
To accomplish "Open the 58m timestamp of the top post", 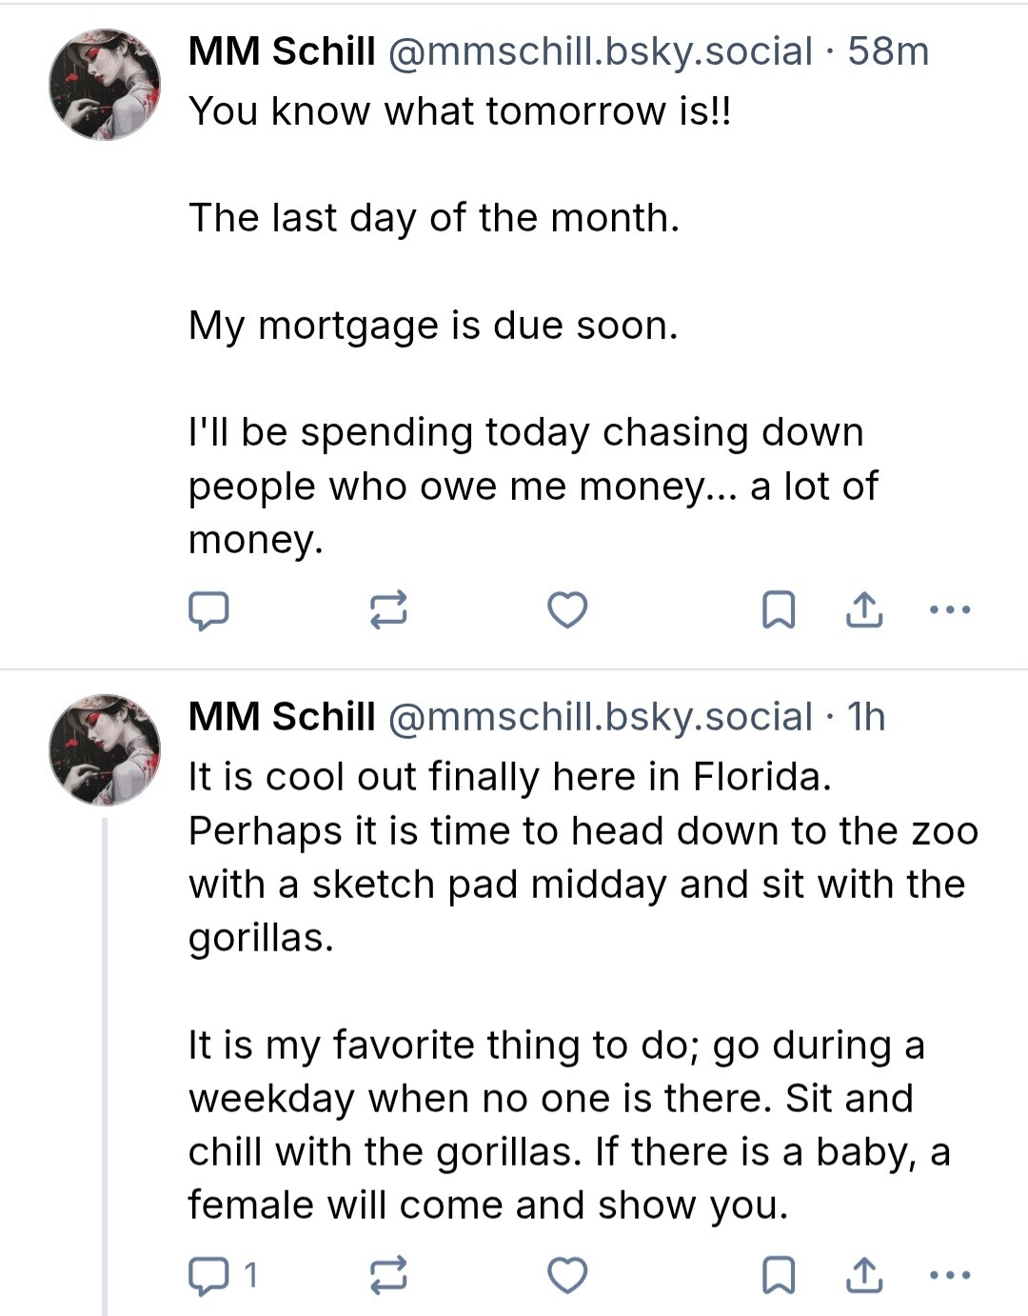I will [x=888, y=51].
